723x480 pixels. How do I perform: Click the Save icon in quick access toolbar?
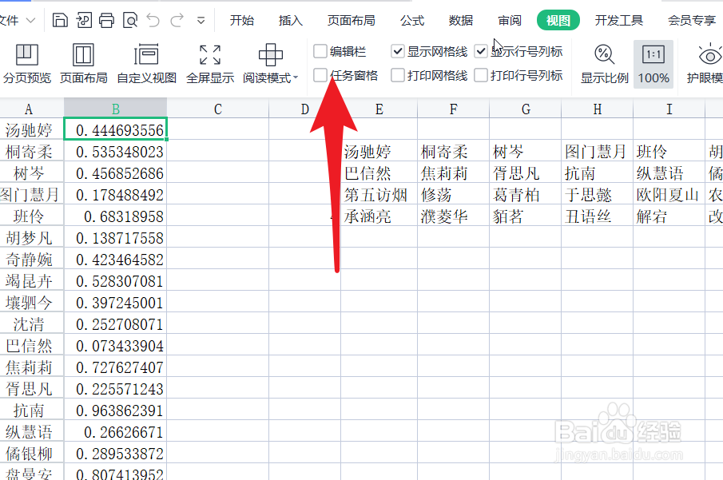click(60, 19)
